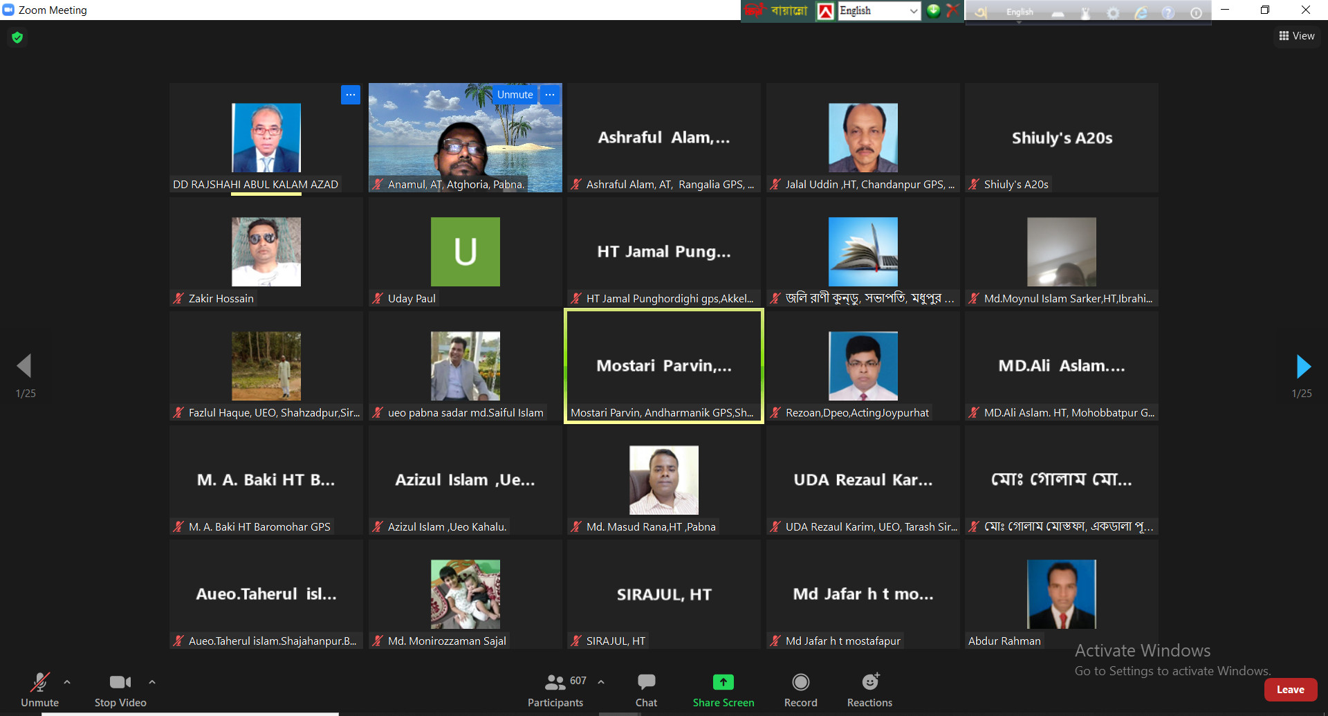Click the Avro info circle icon
This screenshot has height=716, width=1328.
[x=1196, y=13]
